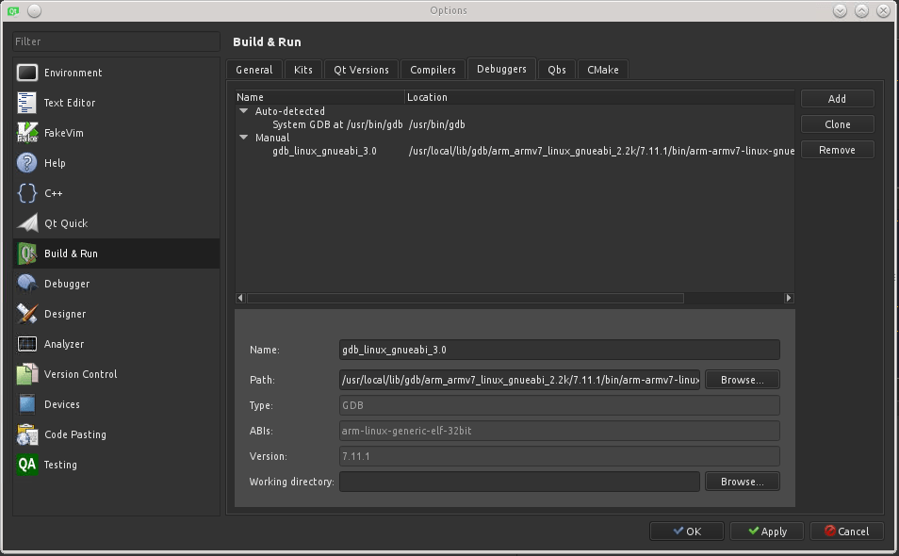Open the Qt Versions tab
This screenshot has height=556, width=899.
click(361, 70)
